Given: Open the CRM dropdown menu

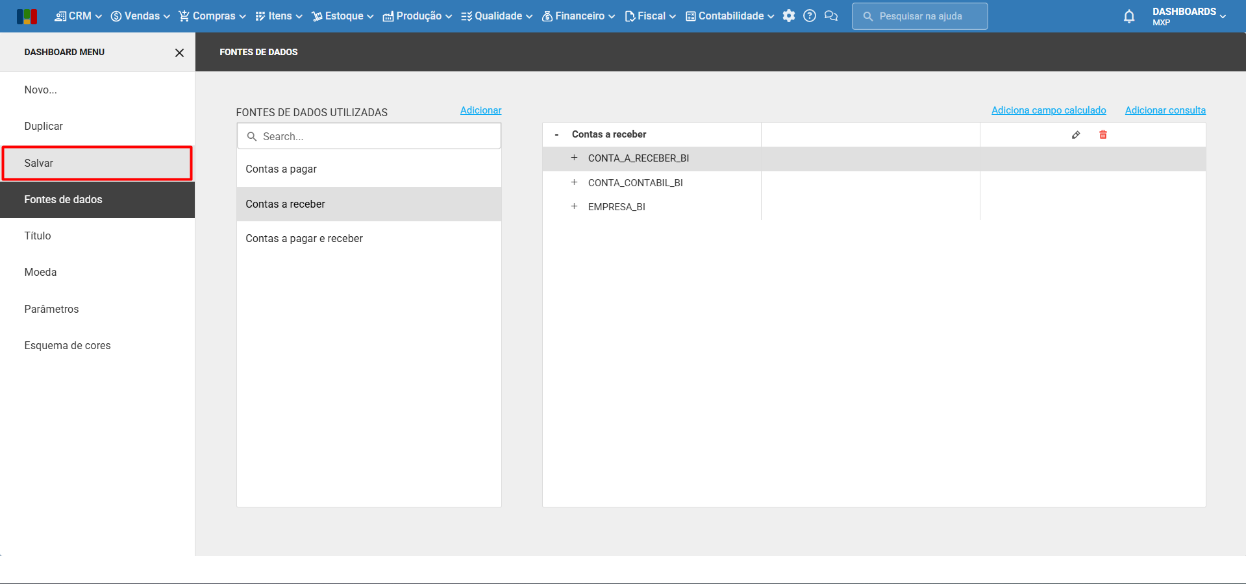Looking at the screenshot, I should pos(79,16).
